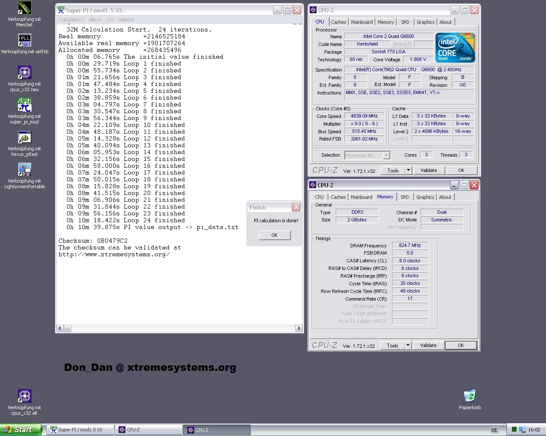Click the Super PI horizontal scrollbar thumb
The height and width of the screenshot is (436, 546).
point(68,328)
